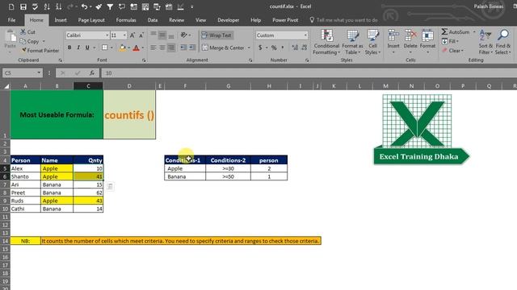Image resolution: width=517 pixels, height=290 pixels.
Task: Open Format as Table gallery
Action: click(x=352, y=42)
